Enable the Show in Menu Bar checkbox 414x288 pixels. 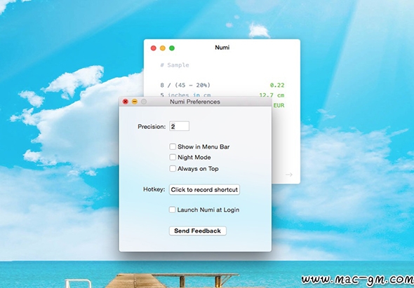173,146
